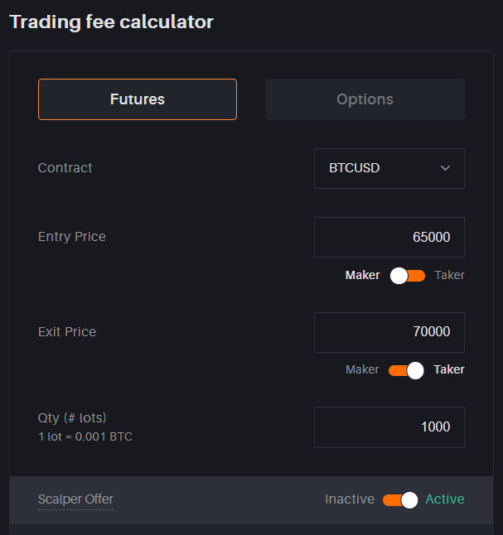
Task: Click the Contract field label
Action: point(65,168)
